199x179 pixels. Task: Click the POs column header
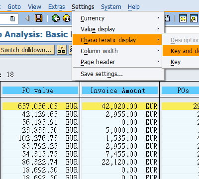[180, 90]
